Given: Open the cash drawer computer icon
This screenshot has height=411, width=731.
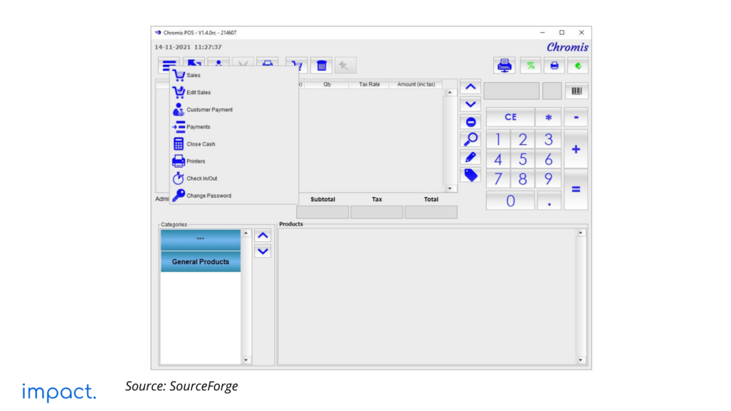Looking at the screenshot, I should pos(505,66).
